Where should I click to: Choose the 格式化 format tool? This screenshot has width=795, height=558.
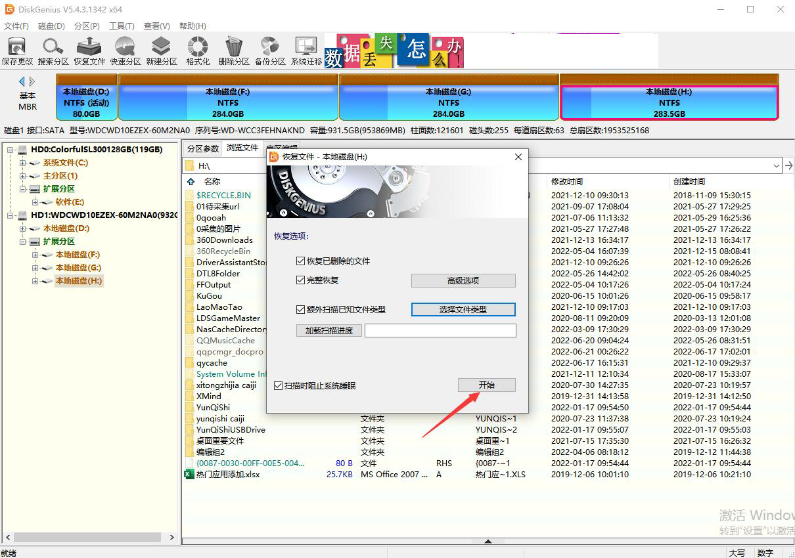pyautogui.click(x=198, y=51)
